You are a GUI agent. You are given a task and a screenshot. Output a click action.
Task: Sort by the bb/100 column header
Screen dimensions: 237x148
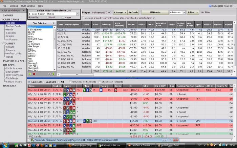click(x=131, y=24)
